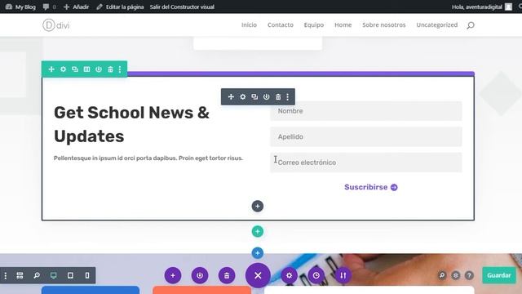Add new module with dark plus button
Viewport: 522px width, 294px height.
coord(258,206)
